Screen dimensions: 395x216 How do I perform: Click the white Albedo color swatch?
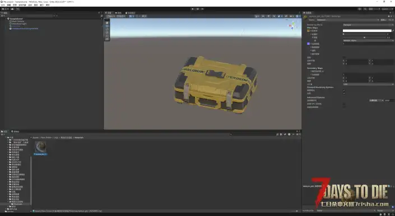(x=367, y=31)
